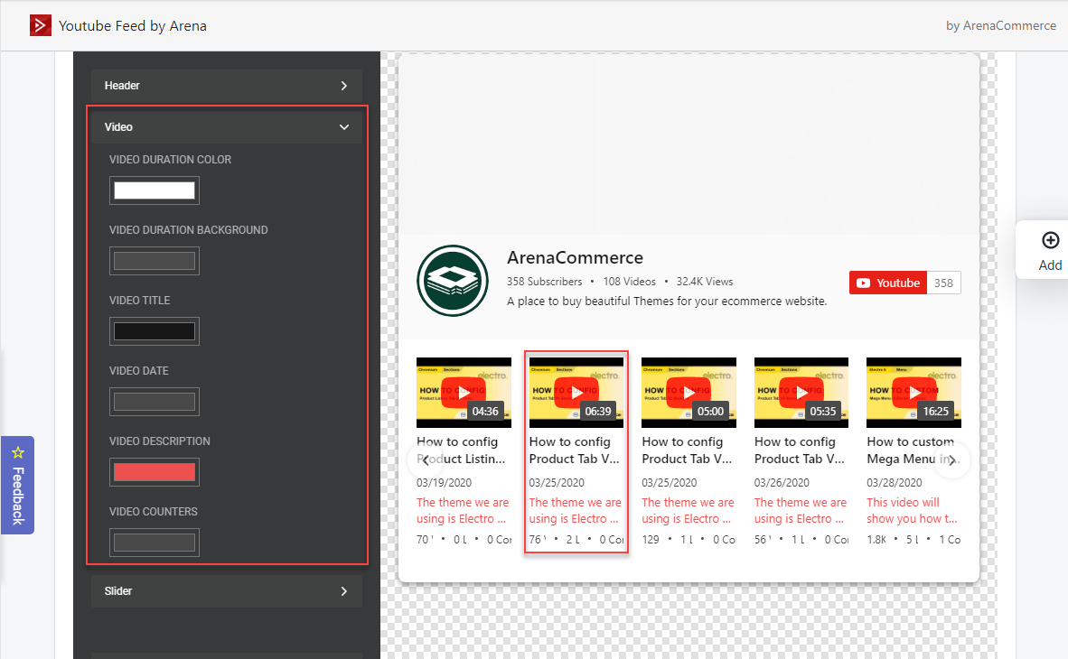Open the Video Duration Color swatch
Image resolution: width=1068 pixels, height=659 pixels.
click(155, 190)
